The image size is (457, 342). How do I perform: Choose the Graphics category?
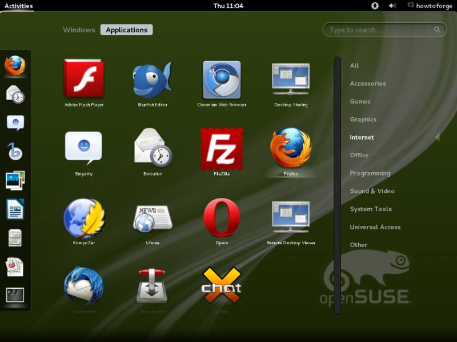(x=363, y=120)
